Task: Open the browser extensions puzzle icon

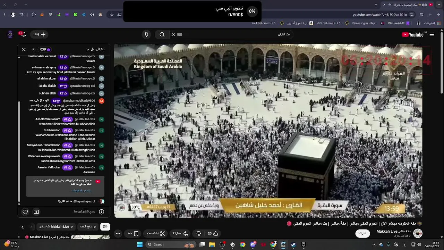Action: click(x=34, y=15)
